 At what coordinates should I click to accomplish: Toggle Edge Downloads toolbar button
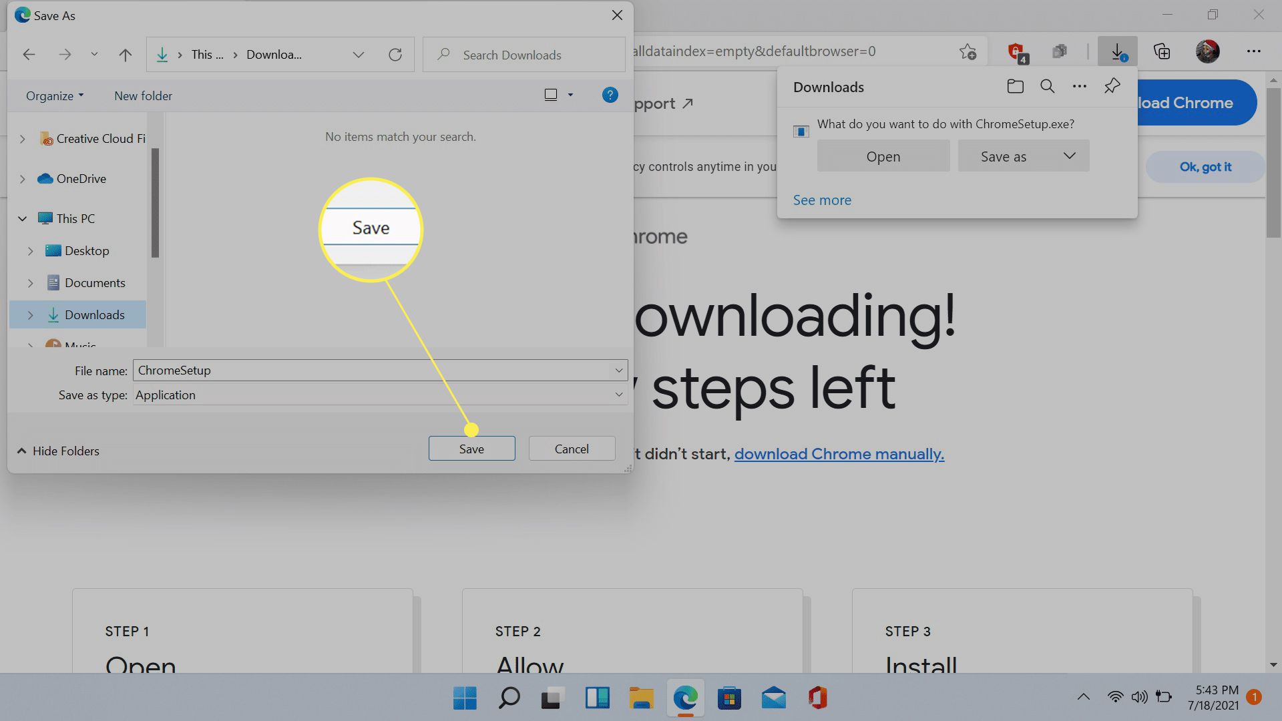[x=1117, y=51]
